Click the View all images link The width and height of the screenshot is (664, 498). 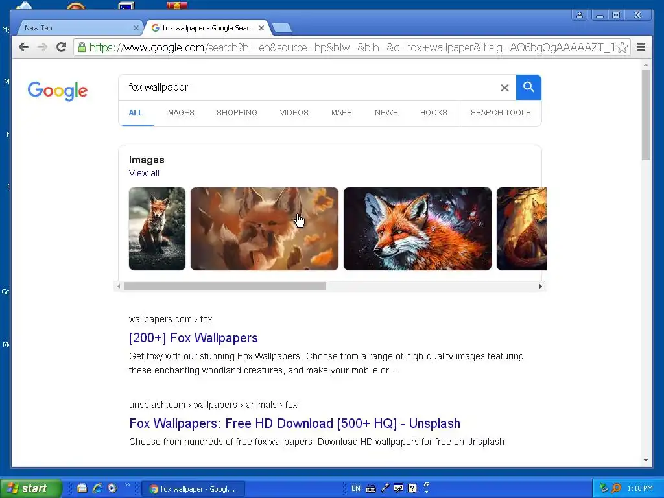point(144,173)
